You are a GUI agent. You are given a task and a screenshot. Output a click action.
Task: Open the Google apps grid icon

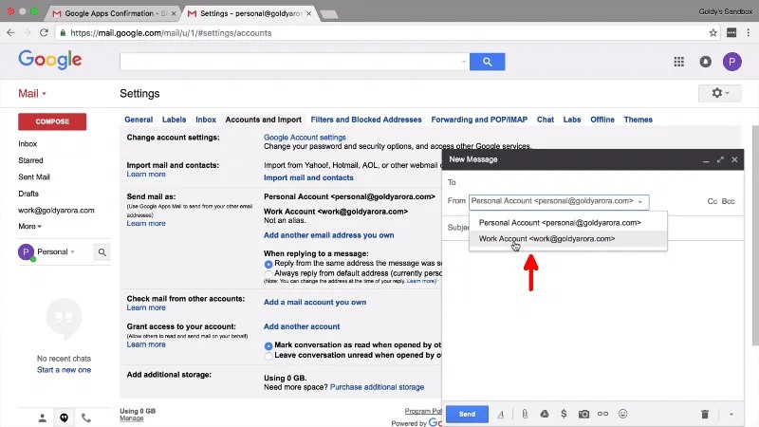[679, 62]
